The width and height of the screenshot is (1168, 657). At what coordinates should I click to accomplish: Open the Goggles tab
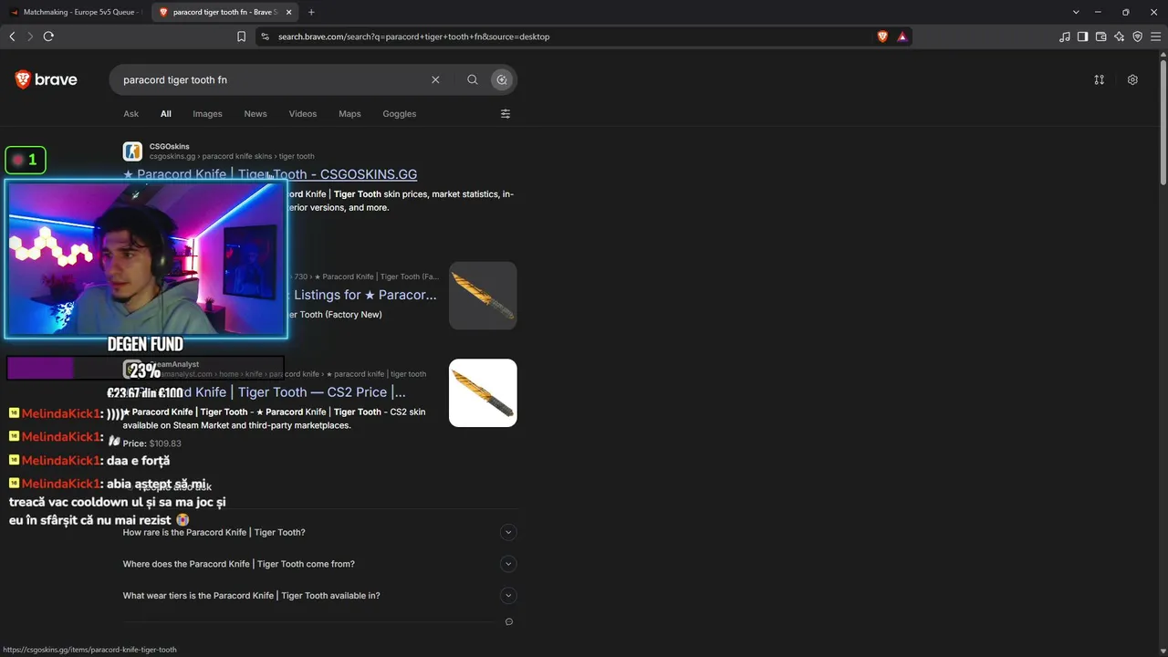(400, 114)
